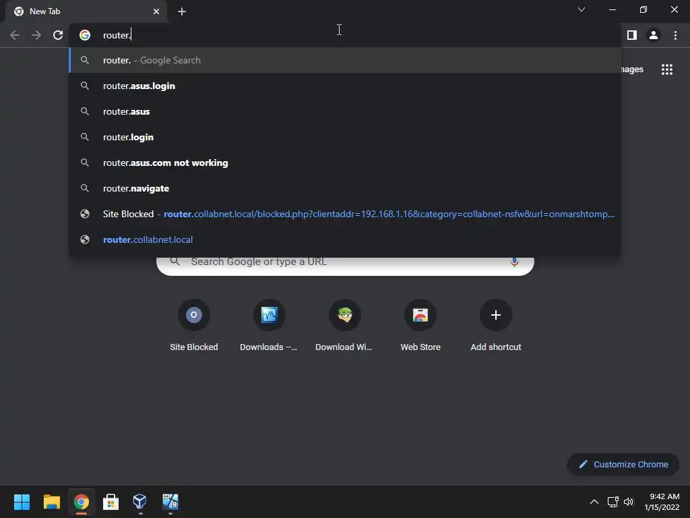Open Images link at top right
Image resolution: width=690 pixels, height=518 pixels.
tap(632, 69)
